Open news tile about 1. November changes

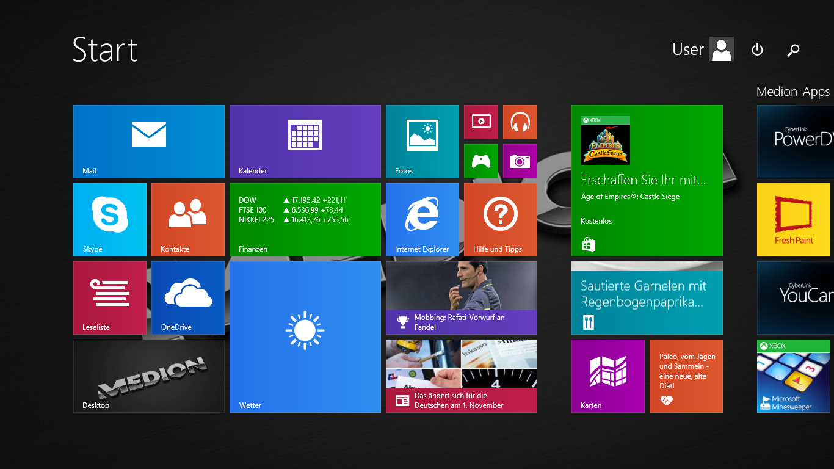[462, 376]
